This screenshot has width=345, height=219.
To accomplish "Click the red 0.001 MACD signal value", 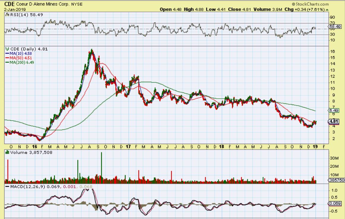I will (70, 187).
